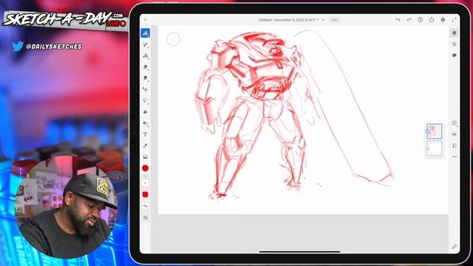
Task: Select the Text tool
Action: pyautogui.click(x=146, y=134)
